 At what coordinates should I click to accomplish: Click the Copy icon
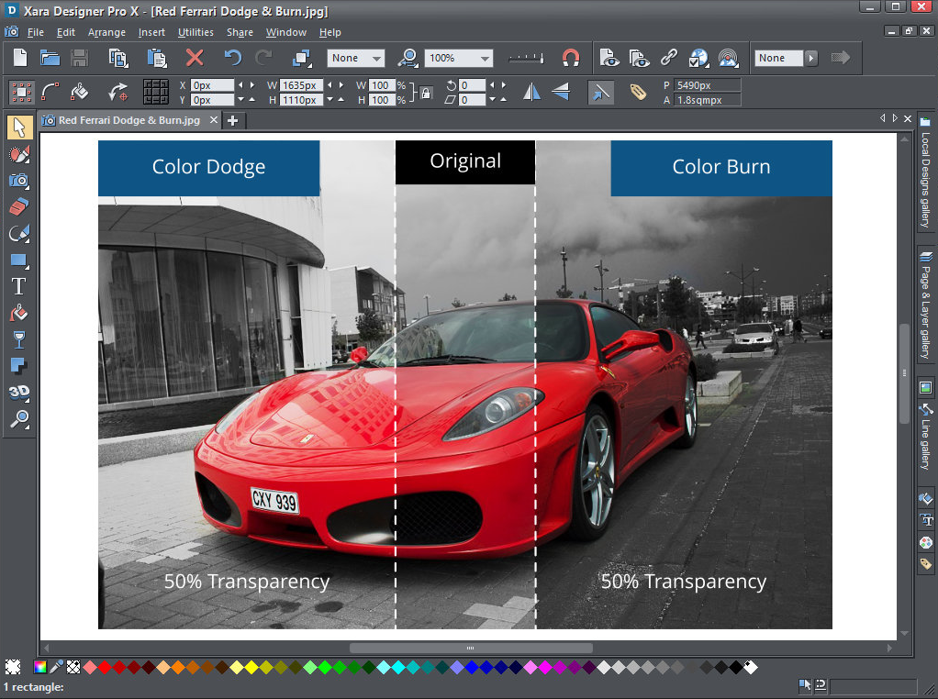coord(118,58)
